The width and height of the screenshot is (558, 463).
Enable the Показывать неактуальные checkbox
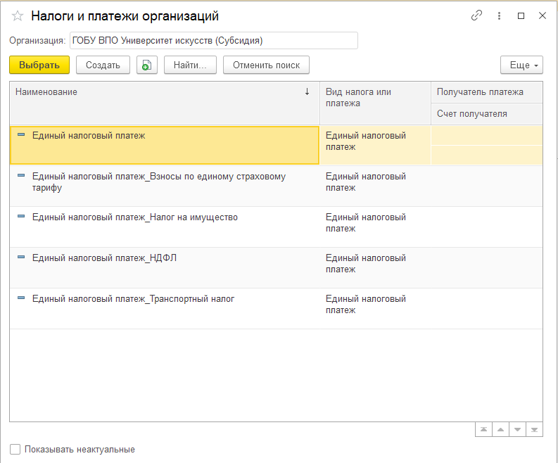click(15, 449)
